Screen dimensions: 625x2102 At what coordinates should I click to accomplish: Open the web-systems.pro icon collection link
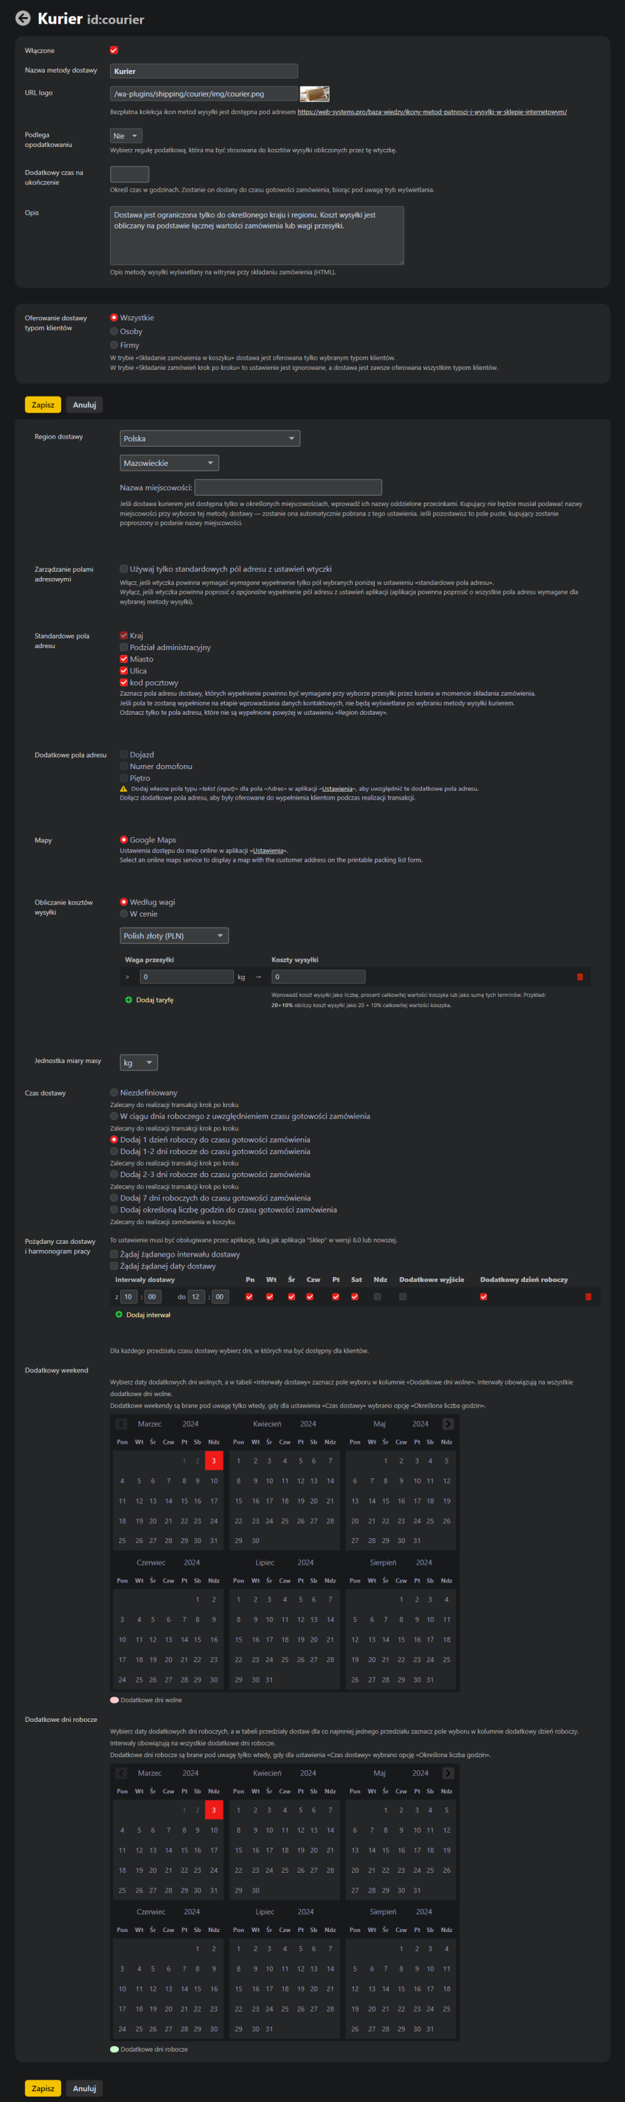coord(431,112)
